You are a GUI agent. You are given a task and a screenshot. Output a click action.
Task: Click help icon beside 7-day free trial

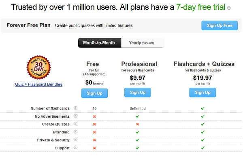pyautogui.click(x=229, y=8)
